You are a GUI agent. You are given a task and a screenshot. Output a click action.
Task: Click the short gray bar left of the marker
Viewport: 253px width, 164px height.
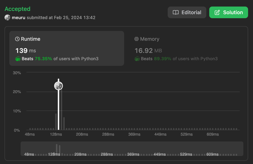tap(56, 122)
